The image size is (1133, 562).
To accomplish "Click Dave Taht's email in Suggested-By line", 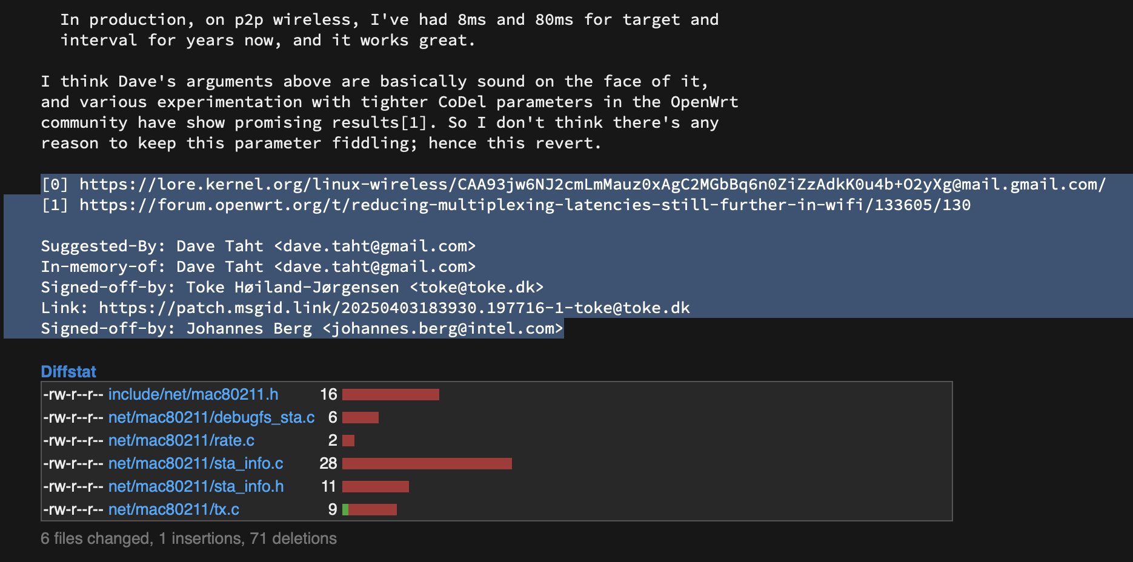I will (x=375, y=246).
